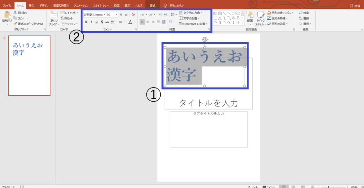Click distributed alignment icon
This screenshot has width=364, height=188.
164,22
